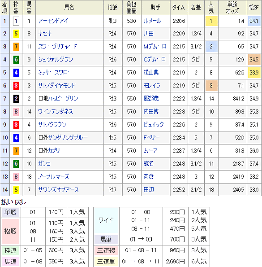Click the 700円 exacta payout
The width and height of the screenshot is (262, 267).
(177, 240)
